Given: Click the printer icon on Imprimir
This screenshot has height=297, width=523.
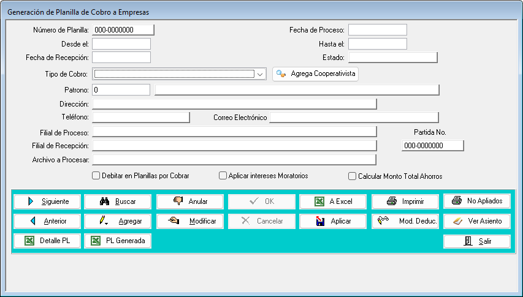Looking at the screenshot, I should [x=392, y=201].
